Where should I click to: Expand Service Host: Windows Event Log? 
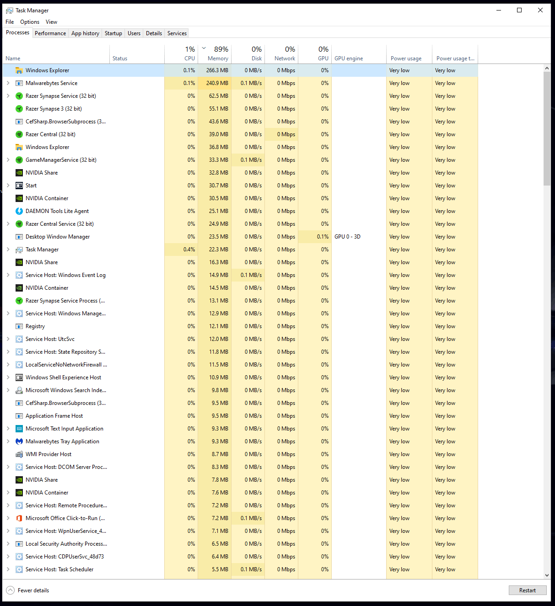click(x=8, y=275)
